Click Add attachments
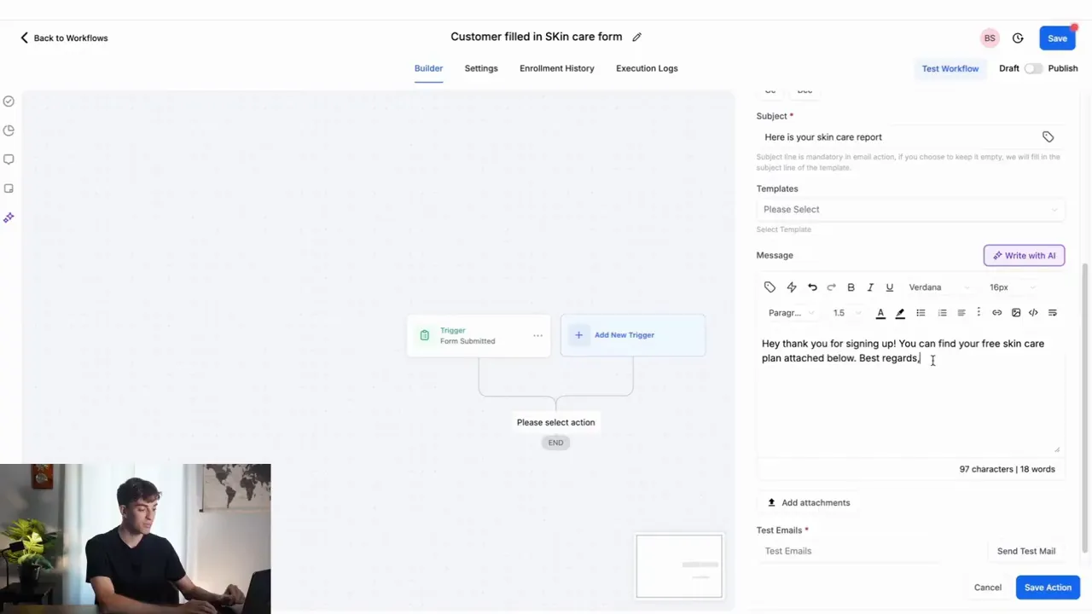 click(x=808, y=503)
